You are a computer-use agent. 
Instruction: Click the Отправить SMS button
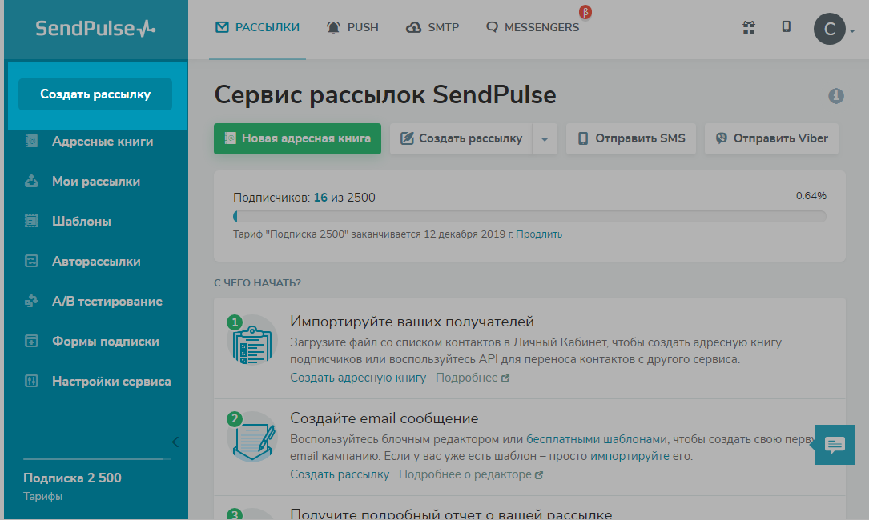pos(630,138)
